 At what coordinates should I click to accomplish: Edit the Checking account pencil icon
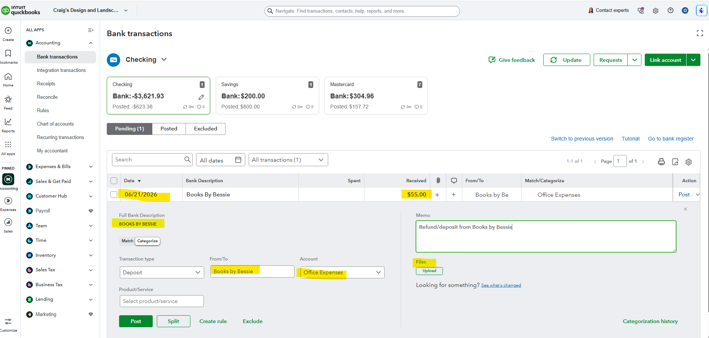click(x=201, y=97)
